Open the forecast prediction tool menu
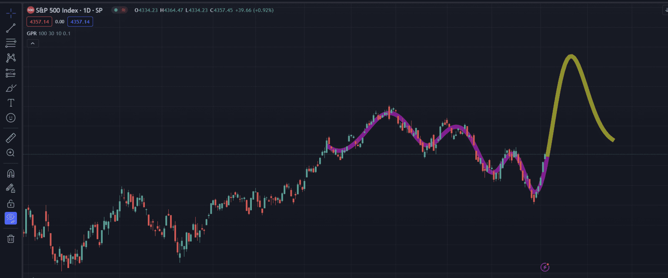Viewport: 668px width, 278px height. pyautogui.click(x=10, y=73)
